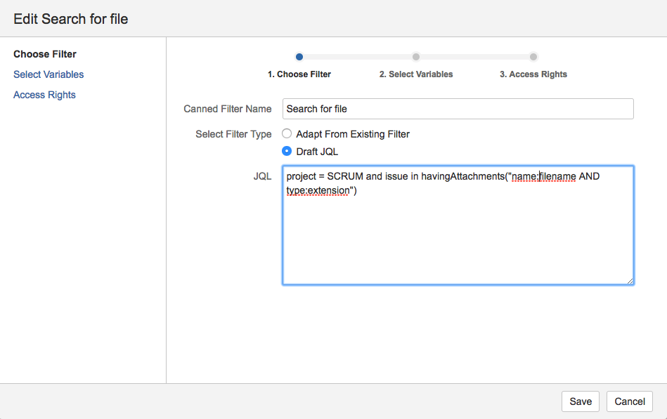Click the JQL textarea resize handle
667x419 pixels.
click(x=629, y=281)
